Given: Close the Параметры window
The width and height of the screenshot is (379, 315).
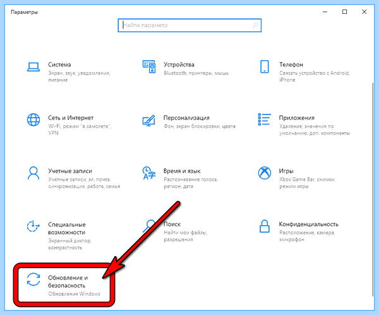Looking at the screenshot, I should pos(364,11).
